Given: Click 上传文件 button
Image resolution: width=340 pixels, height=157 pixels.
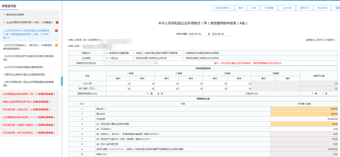Looking at the screenshot, I should coord(287,8).
